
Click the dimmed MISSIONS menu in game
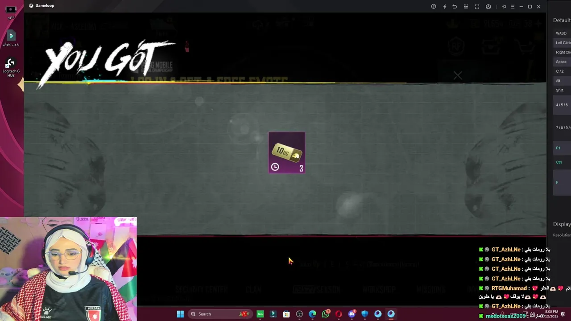431,289
